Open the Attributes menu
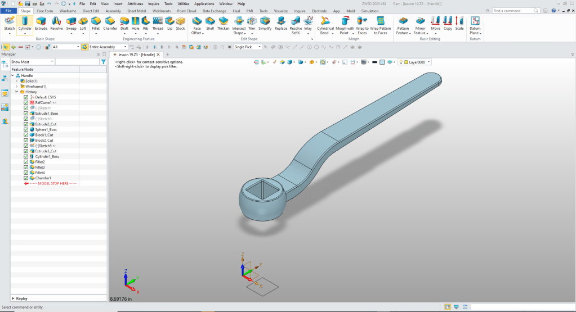 pos(135,3)
